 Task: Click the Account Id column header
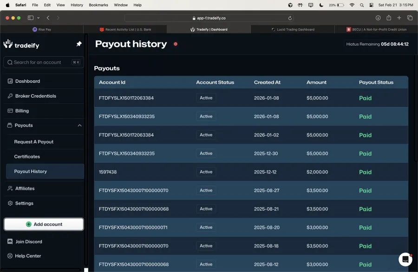click(112, 82)
